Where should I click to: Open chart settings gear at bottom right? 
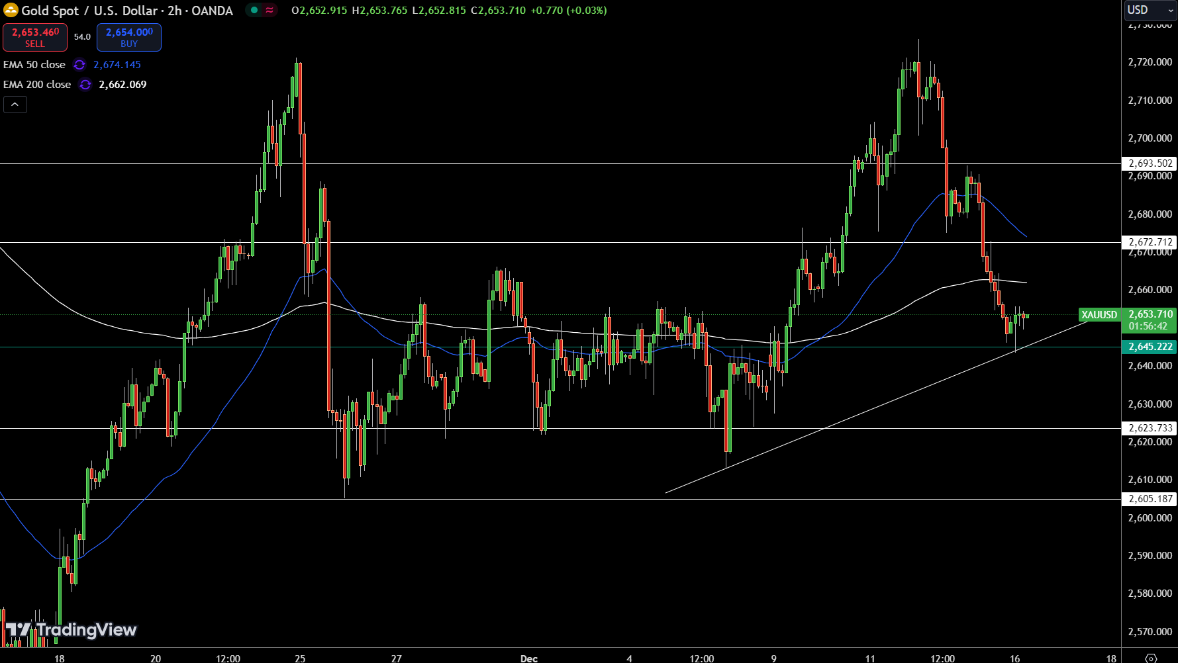tap(1150, 658)
